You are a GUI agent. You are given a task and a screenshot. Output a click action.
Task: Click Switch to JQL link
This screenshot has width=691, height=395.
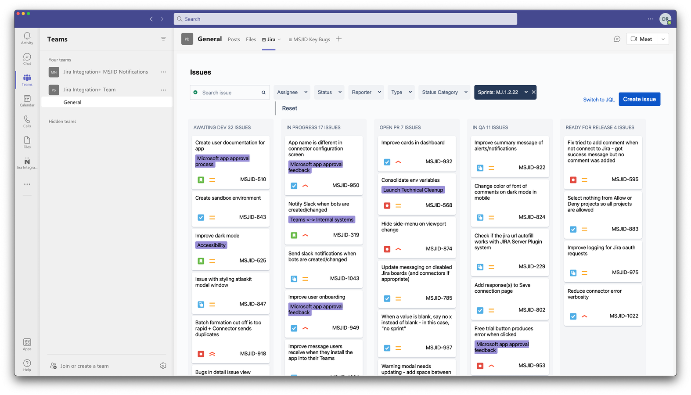[x=599, y=100]
